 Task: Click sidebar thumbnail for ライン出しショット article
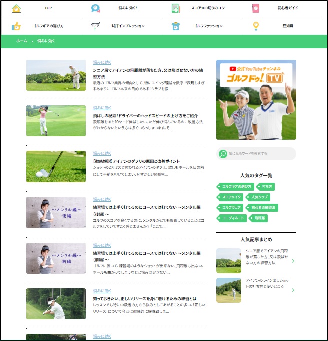(229, 290)
